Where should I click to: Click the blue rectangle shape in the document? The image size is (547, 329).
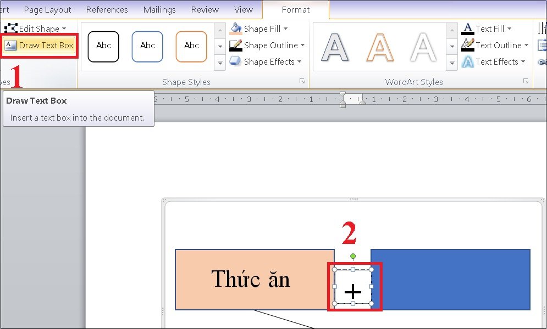coord(450,279)
